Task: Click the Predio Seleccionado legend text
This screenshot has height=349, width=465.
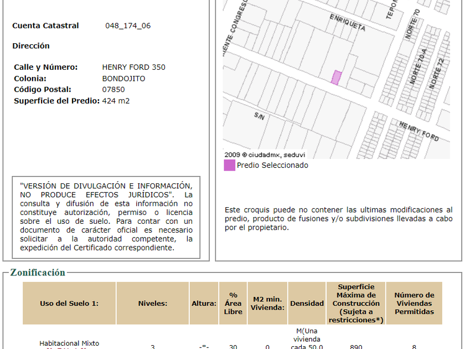Action: (x=272, y=165)
